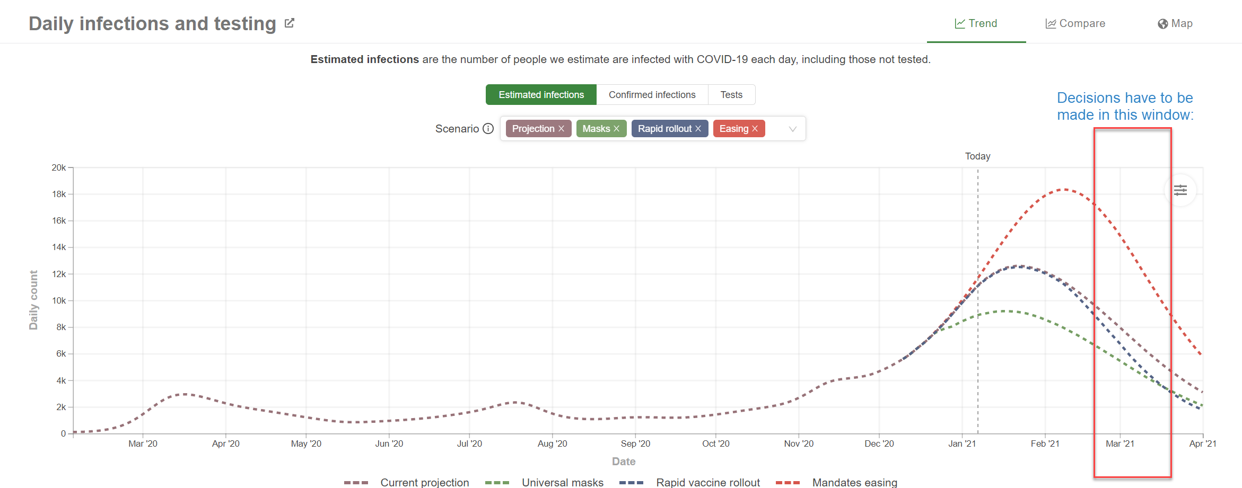Remove the Projection scenario tag
Image resolution: width=1242 pixels, height=488 pixels.
(x=561, y=129)
